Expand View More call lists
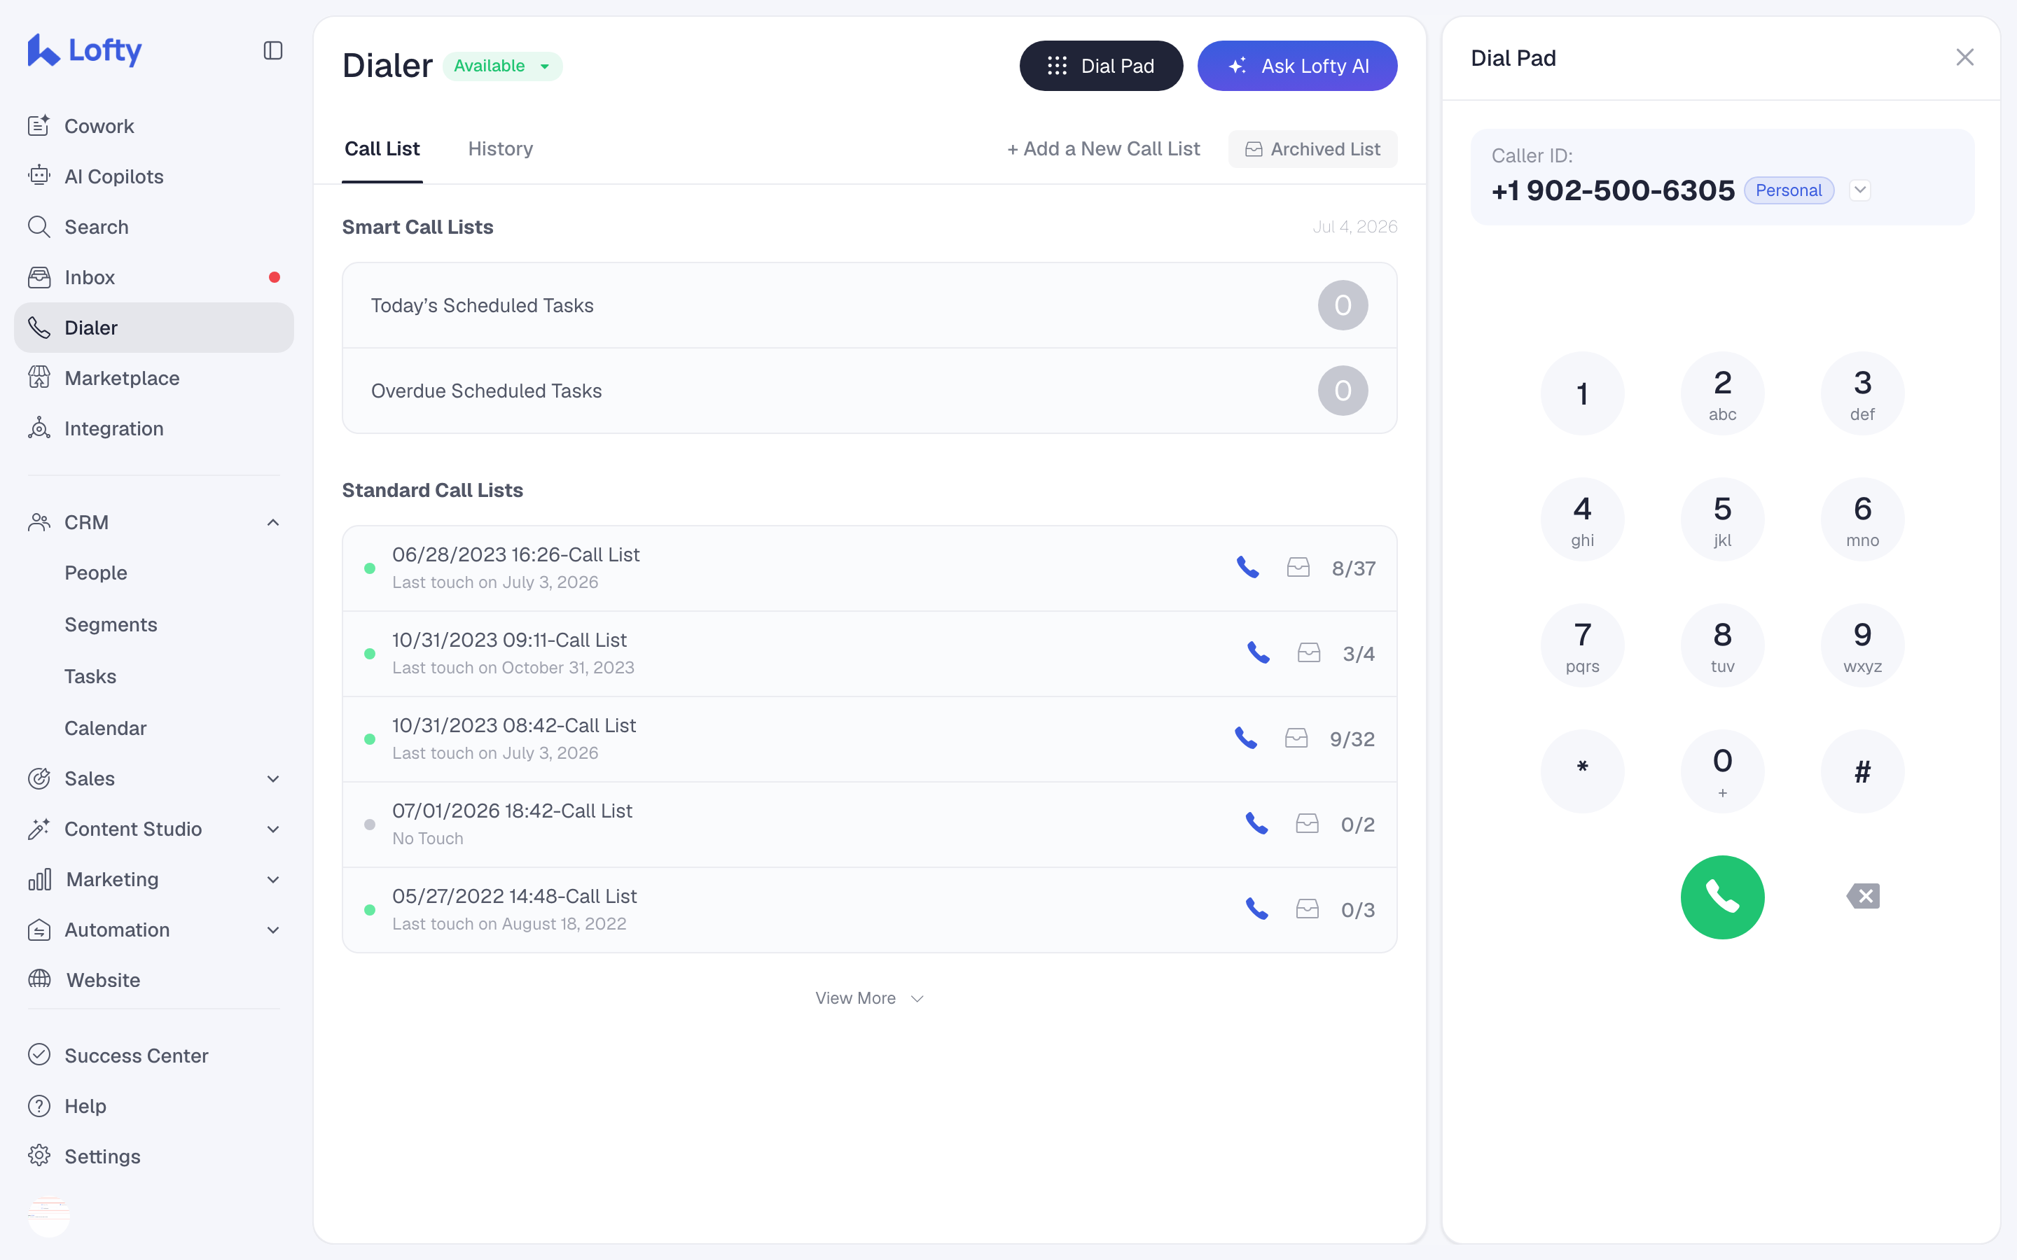The width and height of the screenshot is (2017, 1260). point(869,998)
